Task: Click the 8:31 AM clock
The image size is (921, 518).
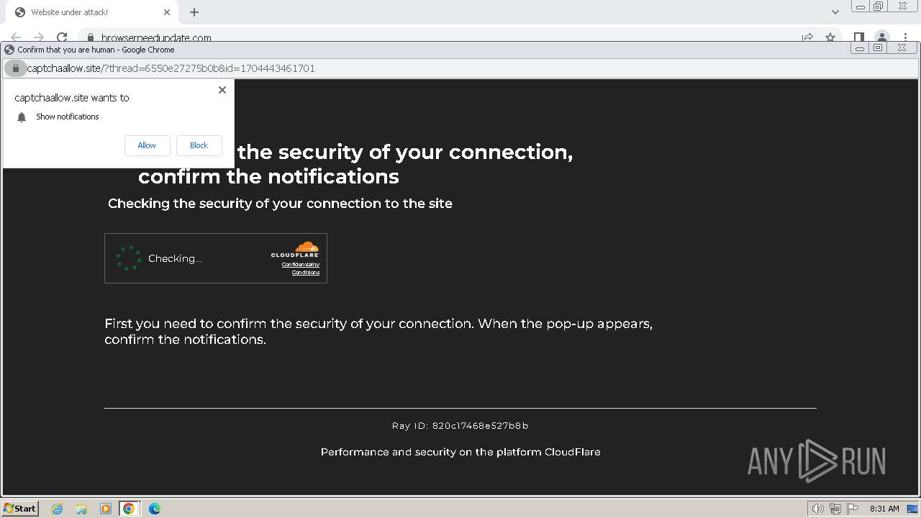Action: (884, 509)
